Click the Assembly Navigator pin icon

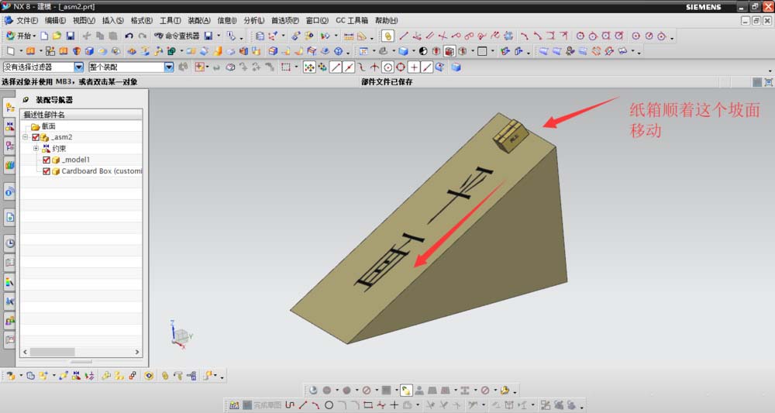(x=26, y=100)
